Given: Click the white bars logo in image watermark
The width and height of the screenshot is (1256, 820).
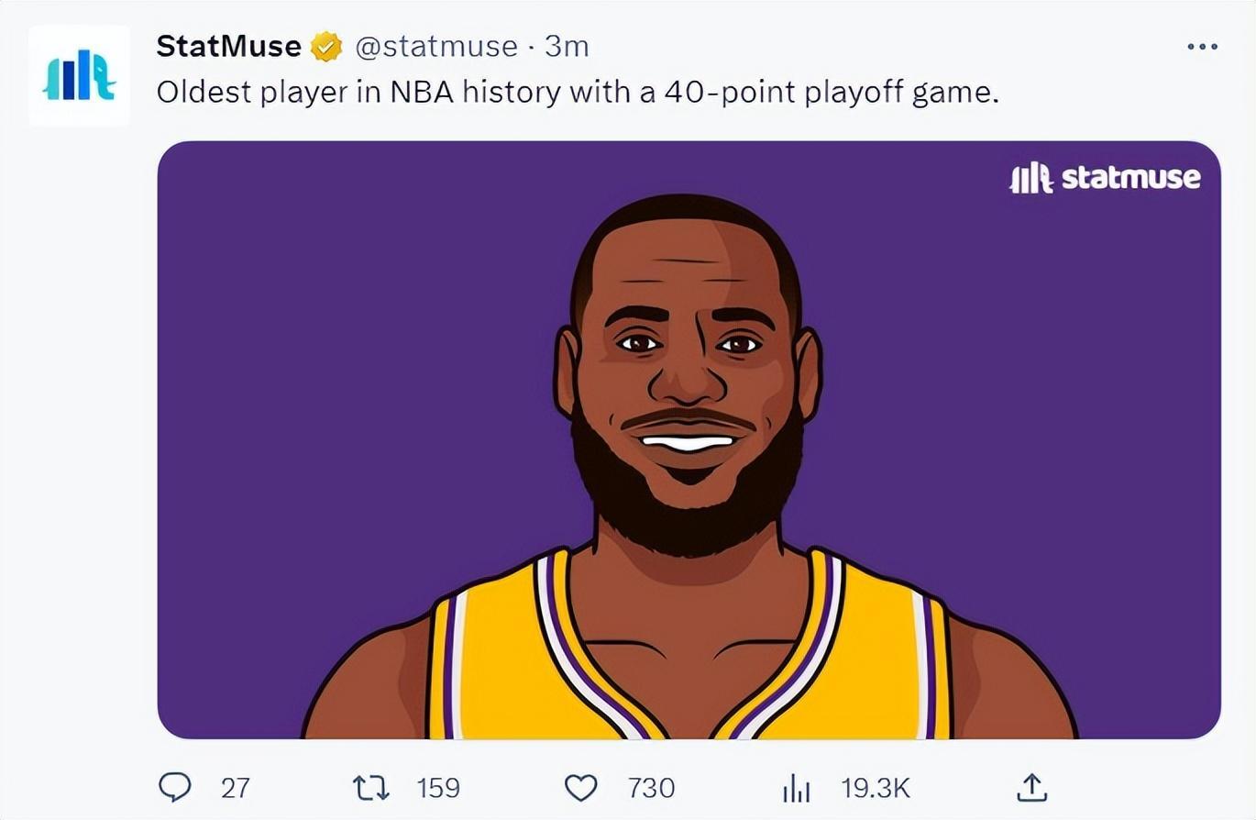Looking at the screenshot, I should click(1031, 178).
